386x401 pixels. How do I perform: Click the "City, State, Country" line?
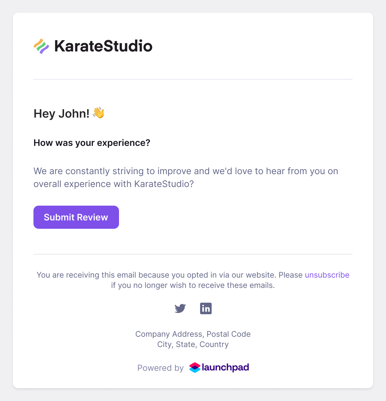coord(193,344)
